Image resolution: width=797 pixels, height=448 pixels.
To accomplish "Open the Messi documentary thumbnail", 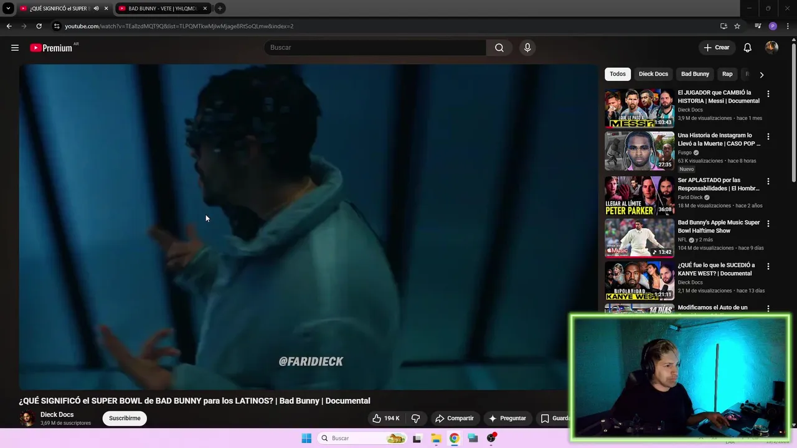I will click(x=639, y=108).
